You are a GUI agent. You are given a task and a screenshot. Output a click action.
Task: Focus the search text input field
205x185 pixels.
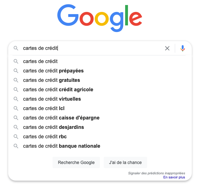[94, 48]
